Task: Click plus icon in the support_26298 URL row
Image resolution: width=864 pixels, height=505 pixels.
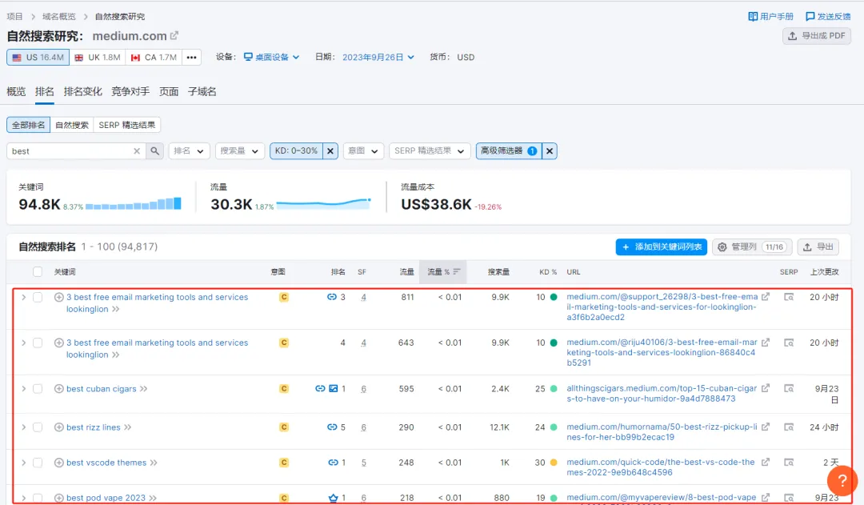Action: point(59,297)
